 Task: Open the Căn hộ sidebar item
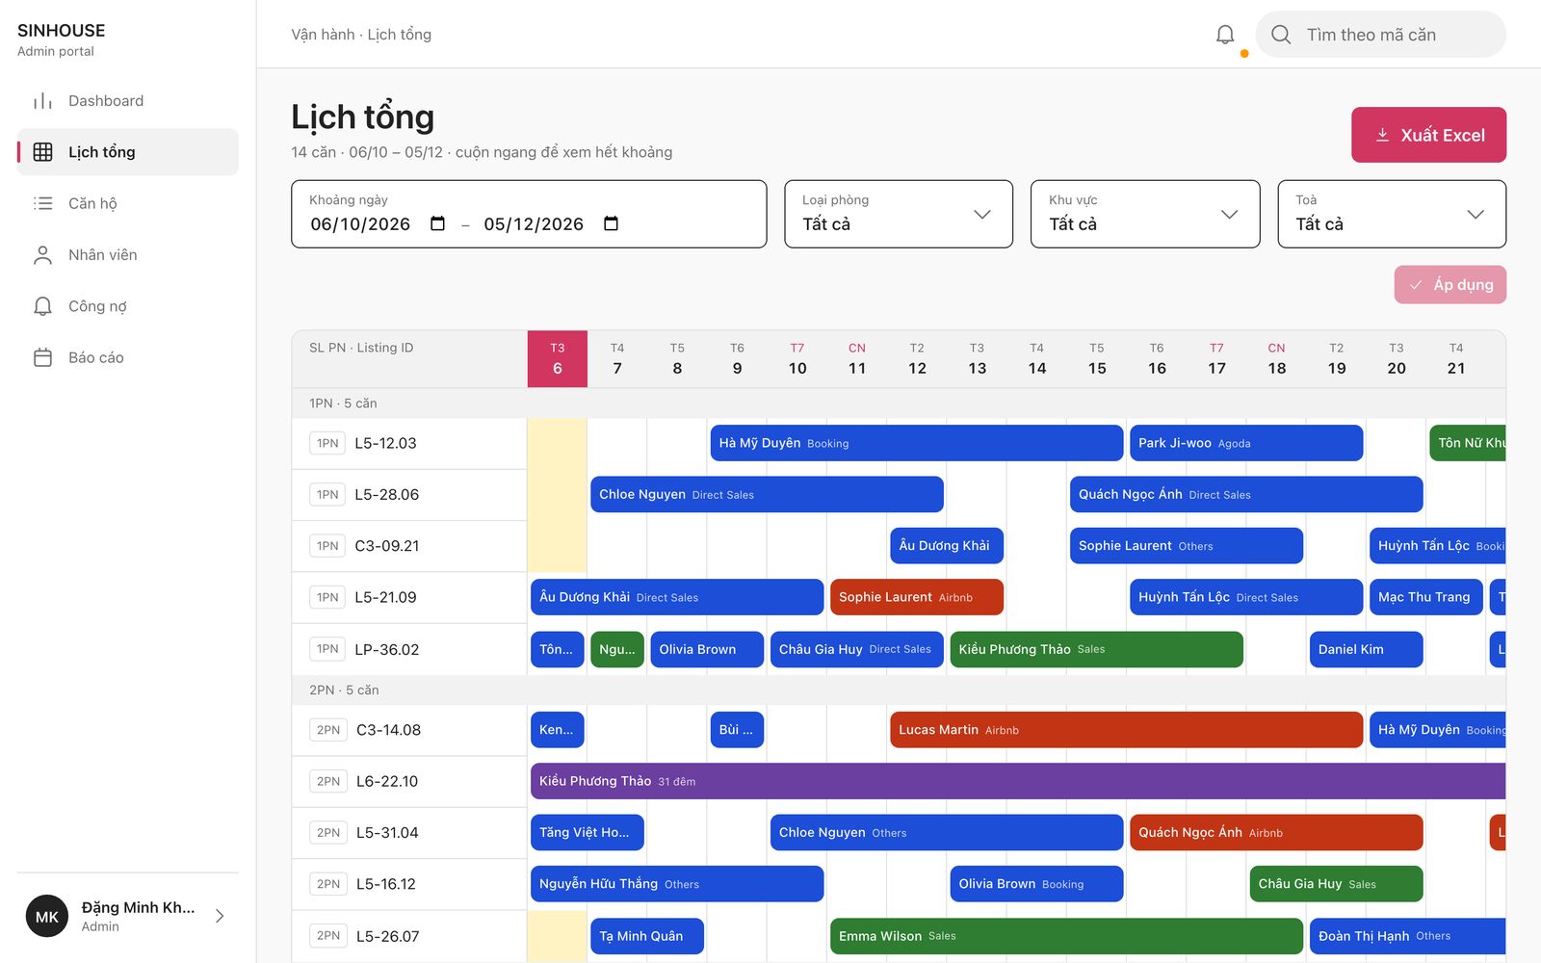[127, 203]
